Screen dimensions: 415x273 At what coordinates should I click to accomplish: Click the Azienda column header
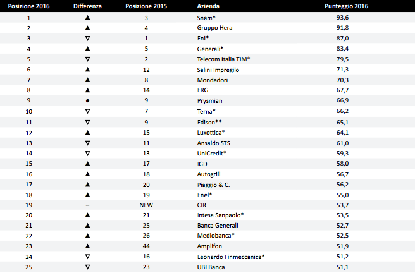[208, 6]
